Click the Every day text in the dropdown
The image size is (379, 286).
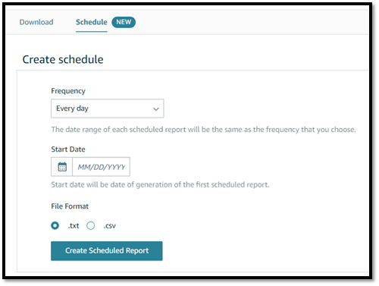[x=72, y=108]
